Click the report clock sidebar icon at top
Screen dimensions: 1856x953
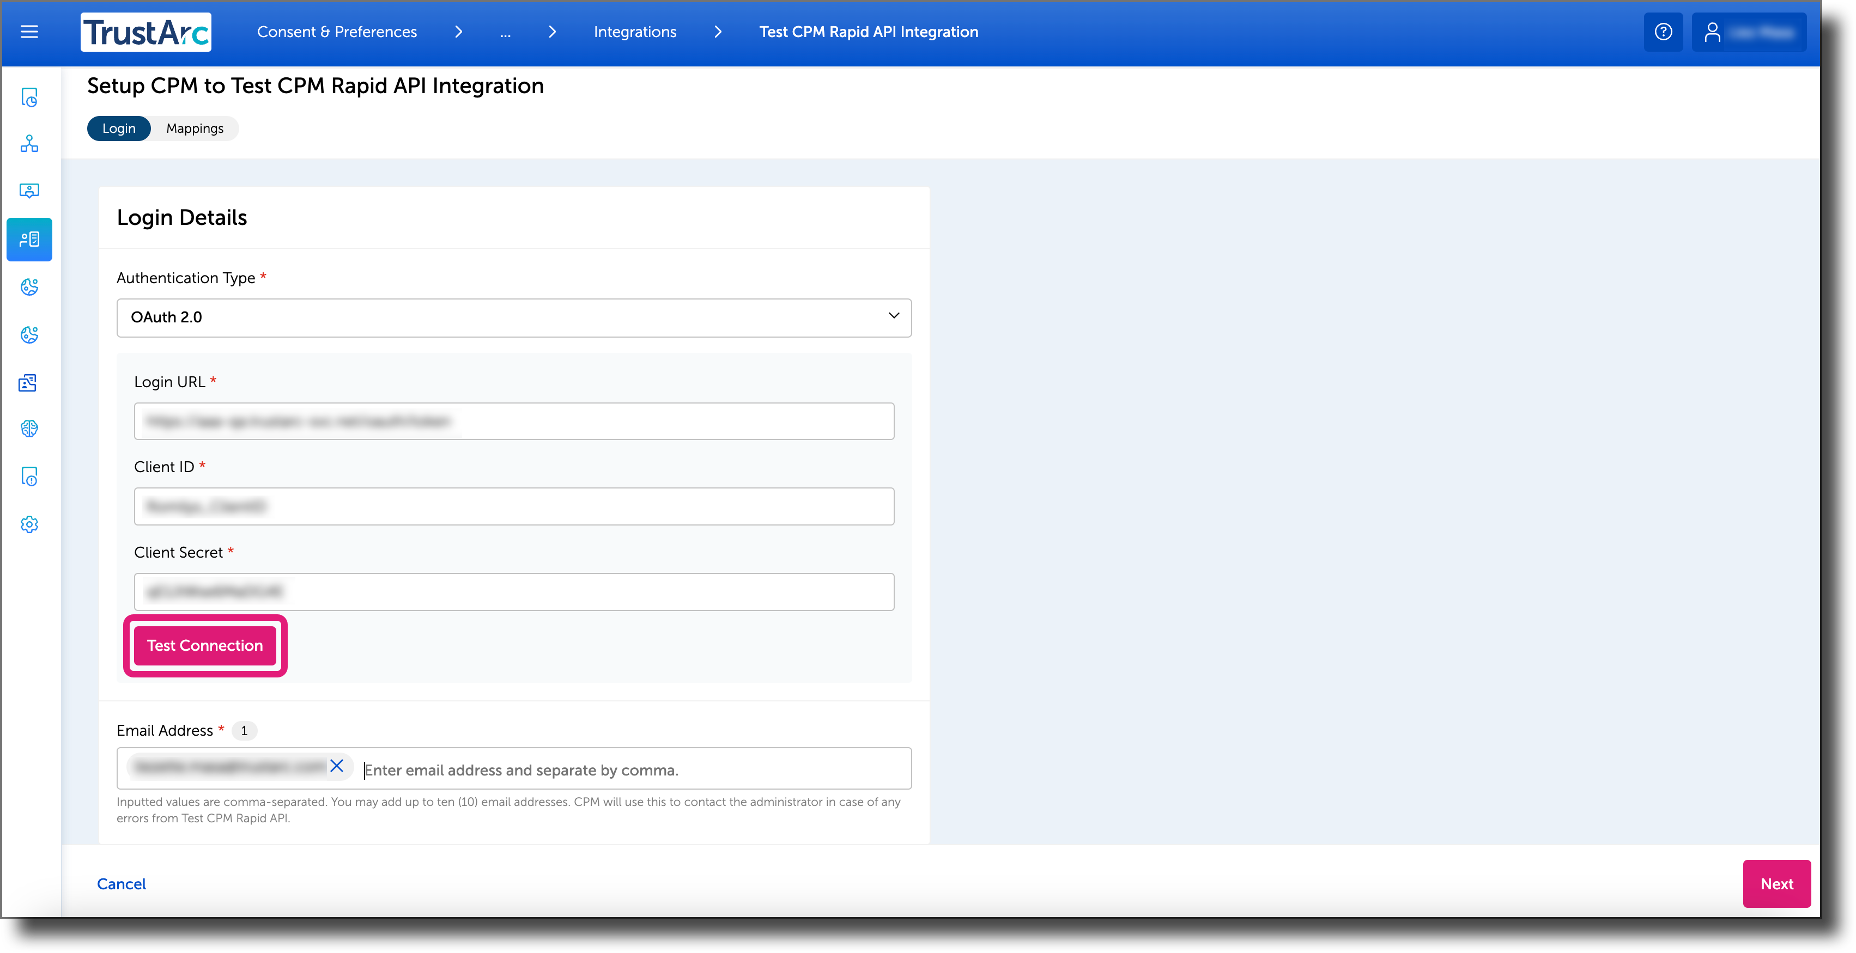(x=29, y=96)
